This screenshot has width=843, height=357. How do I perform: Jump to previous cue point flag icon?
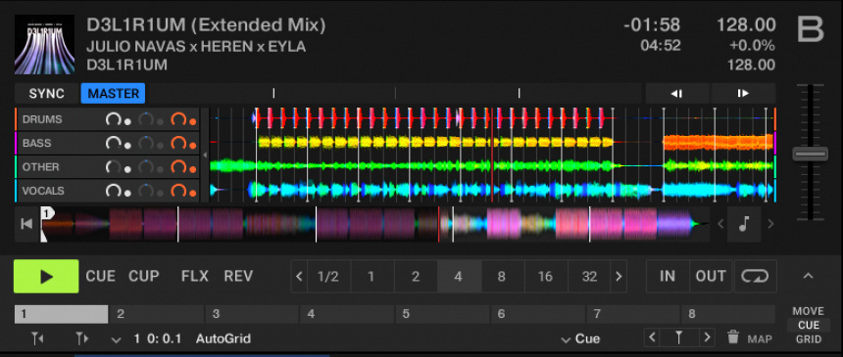coord(37,338)
